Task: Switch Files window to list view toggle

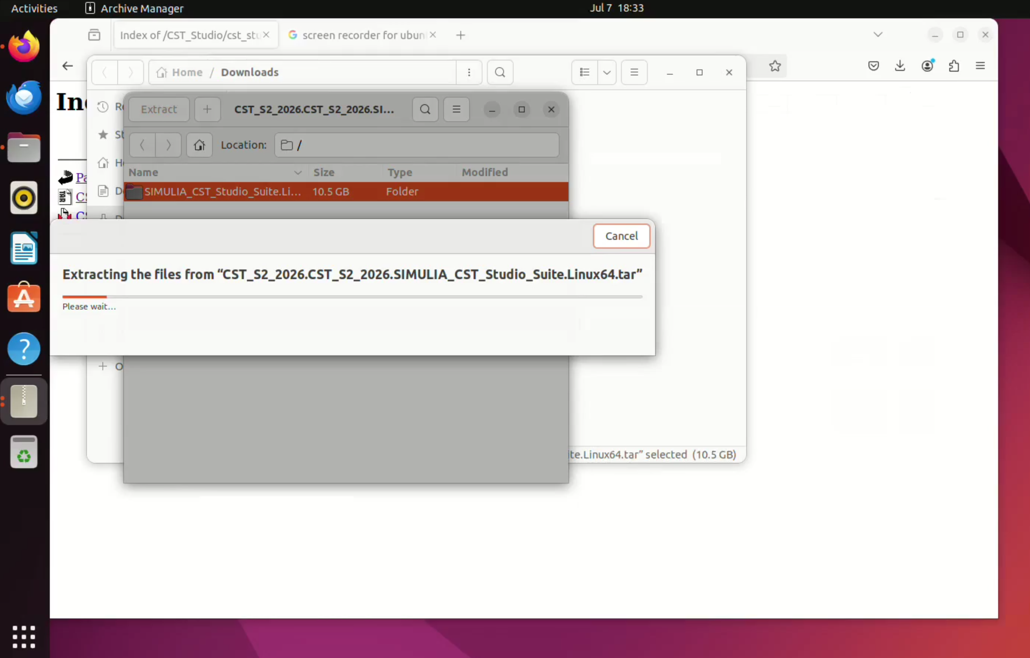Action: 585,72
